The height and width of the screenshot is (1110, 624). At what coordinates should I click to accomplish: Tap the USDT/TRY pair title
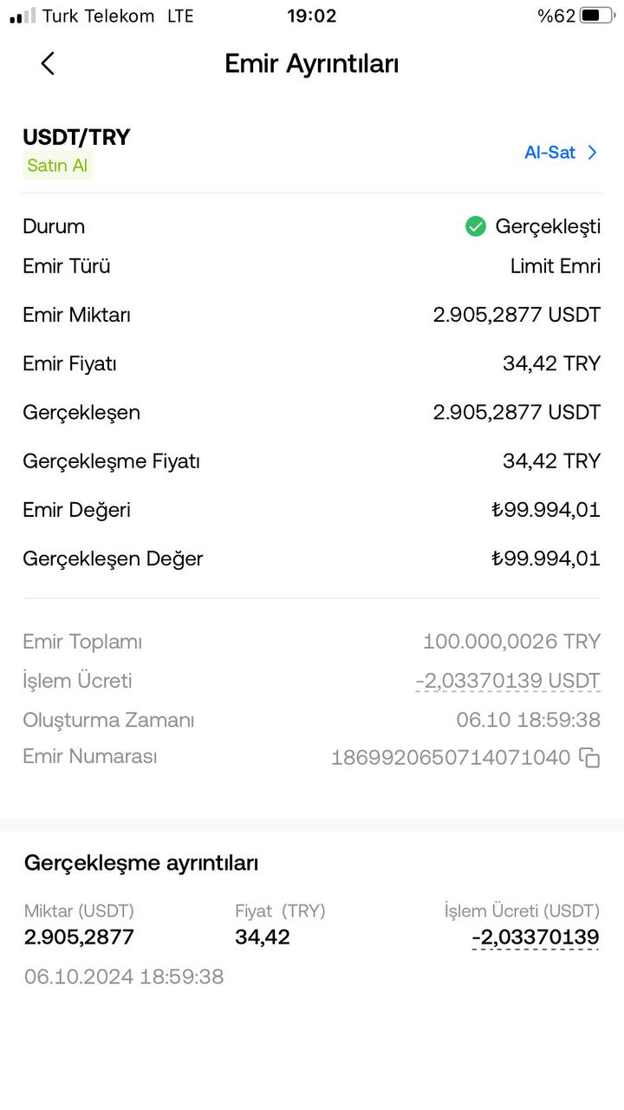click(x=76, y=137)
